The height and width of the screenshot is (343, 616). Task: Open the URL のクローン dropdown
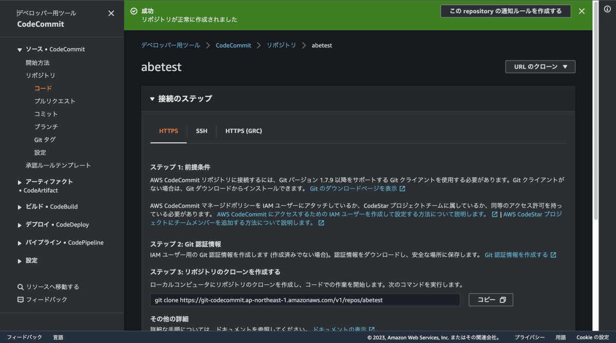pos(540,67)
